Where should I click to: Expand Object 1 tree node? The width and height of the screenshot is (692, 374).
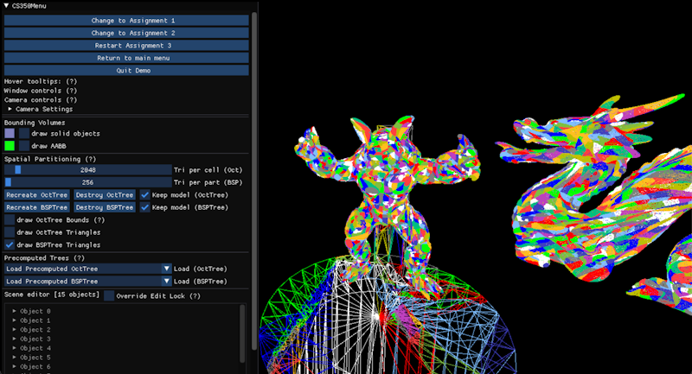pos(14,320)
